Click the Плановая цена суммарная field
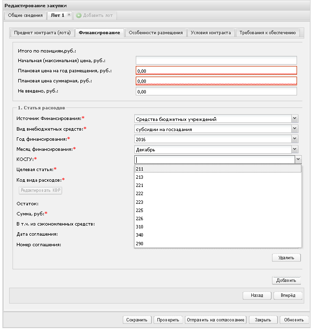Viewport: 311px width, 332px height. 216,81
